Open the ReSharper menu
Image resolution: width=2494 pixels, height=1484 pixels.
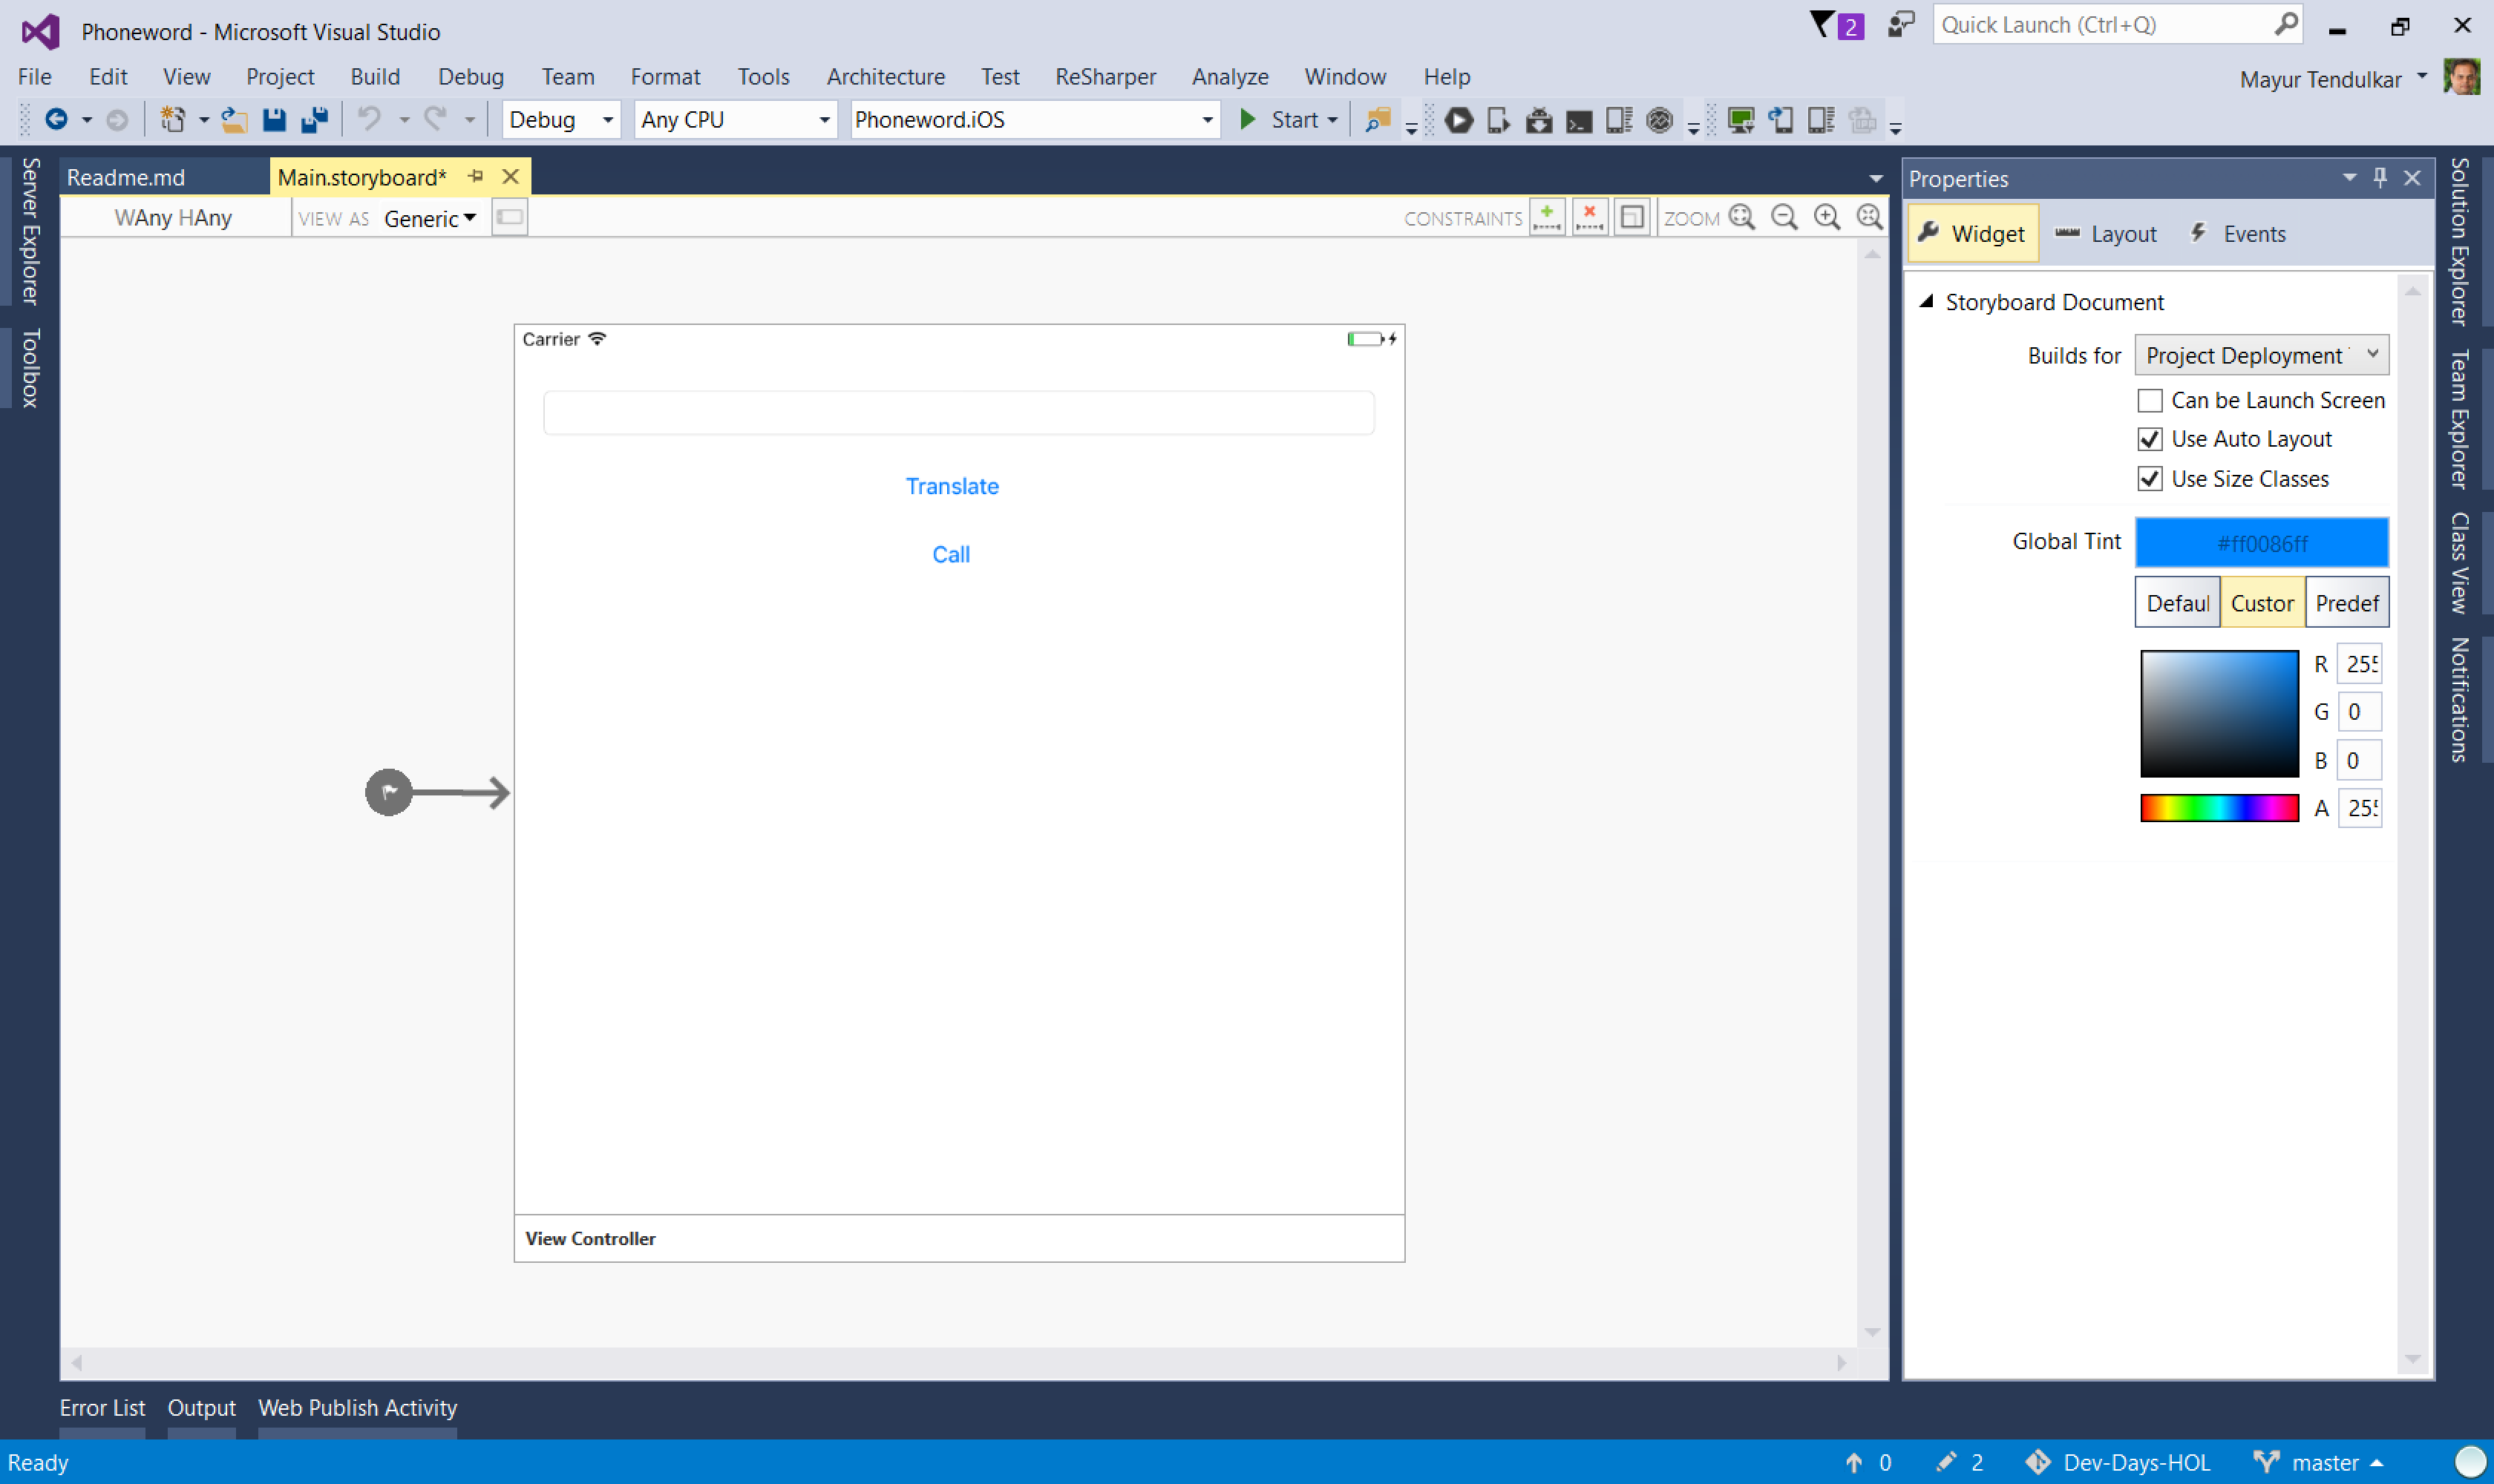pyautogui.click(x=1105, y=77)
